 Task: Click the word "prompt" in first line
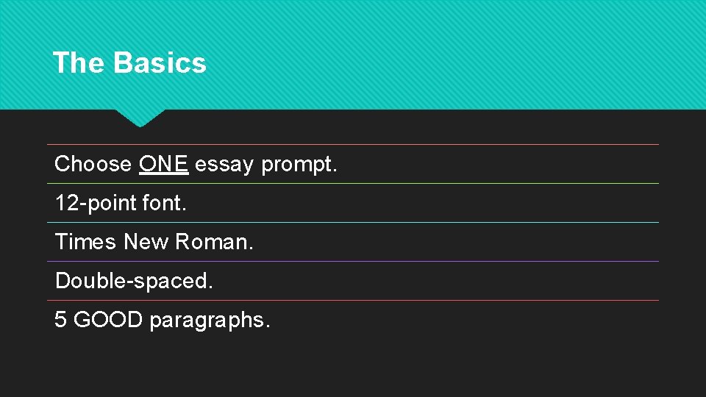[x=296, y=165]
